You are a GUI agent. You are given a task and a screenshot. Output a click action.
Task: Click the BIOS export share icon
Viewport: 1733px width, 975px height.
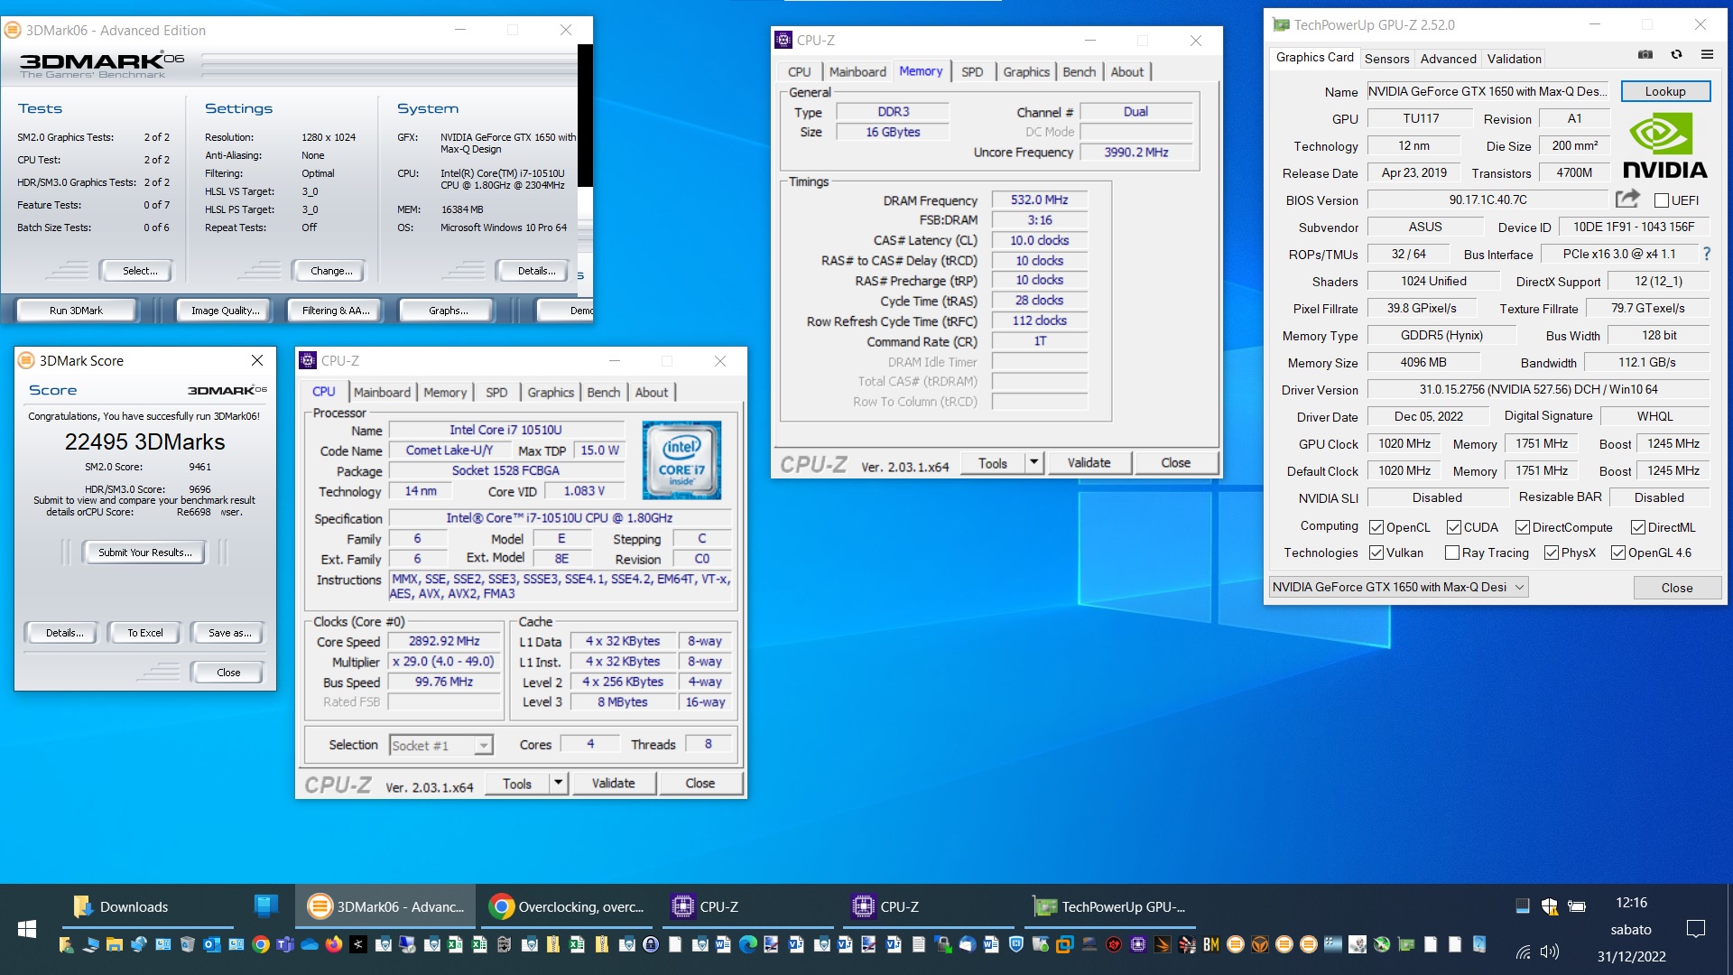[1627, 199]
